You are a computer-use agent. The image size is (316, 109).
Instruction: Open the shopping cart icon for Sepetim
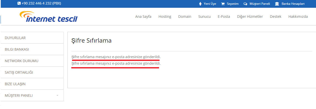223,4
